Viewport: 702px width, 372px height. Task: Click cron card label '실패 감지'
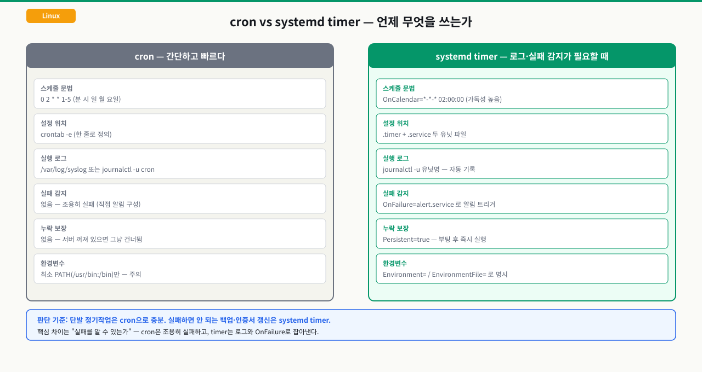click(x=54, y=193)
